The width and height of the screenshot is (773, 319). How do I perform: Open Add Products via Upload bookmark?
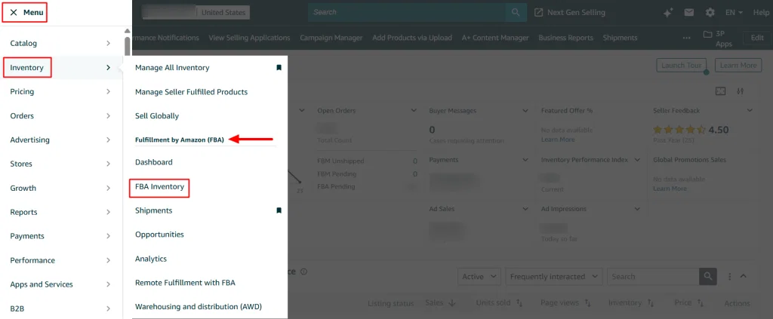[412, 38]
